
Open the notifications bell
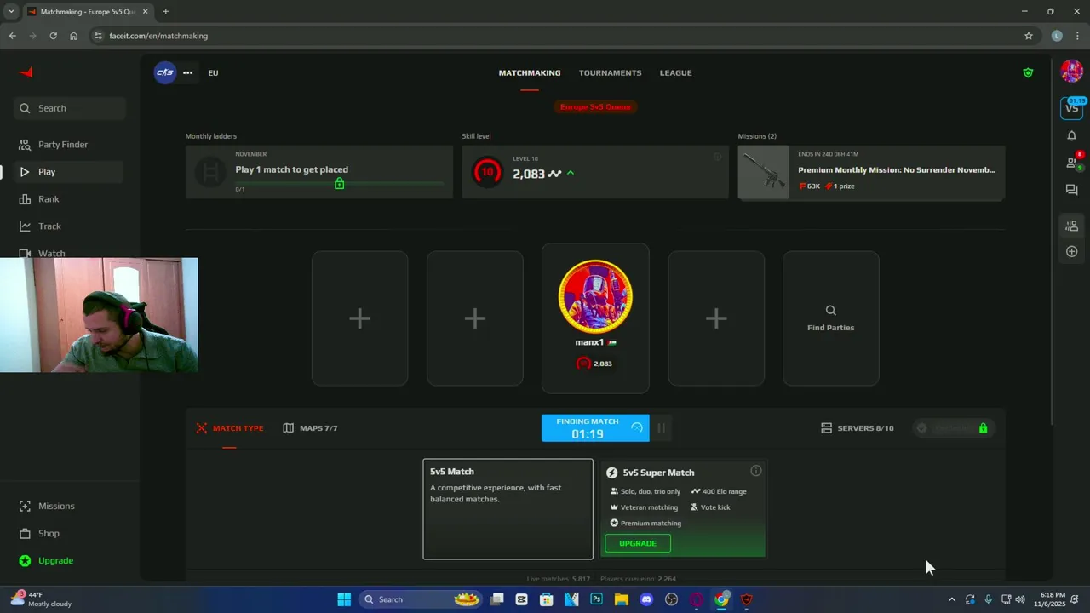(x=1072, y=135)
